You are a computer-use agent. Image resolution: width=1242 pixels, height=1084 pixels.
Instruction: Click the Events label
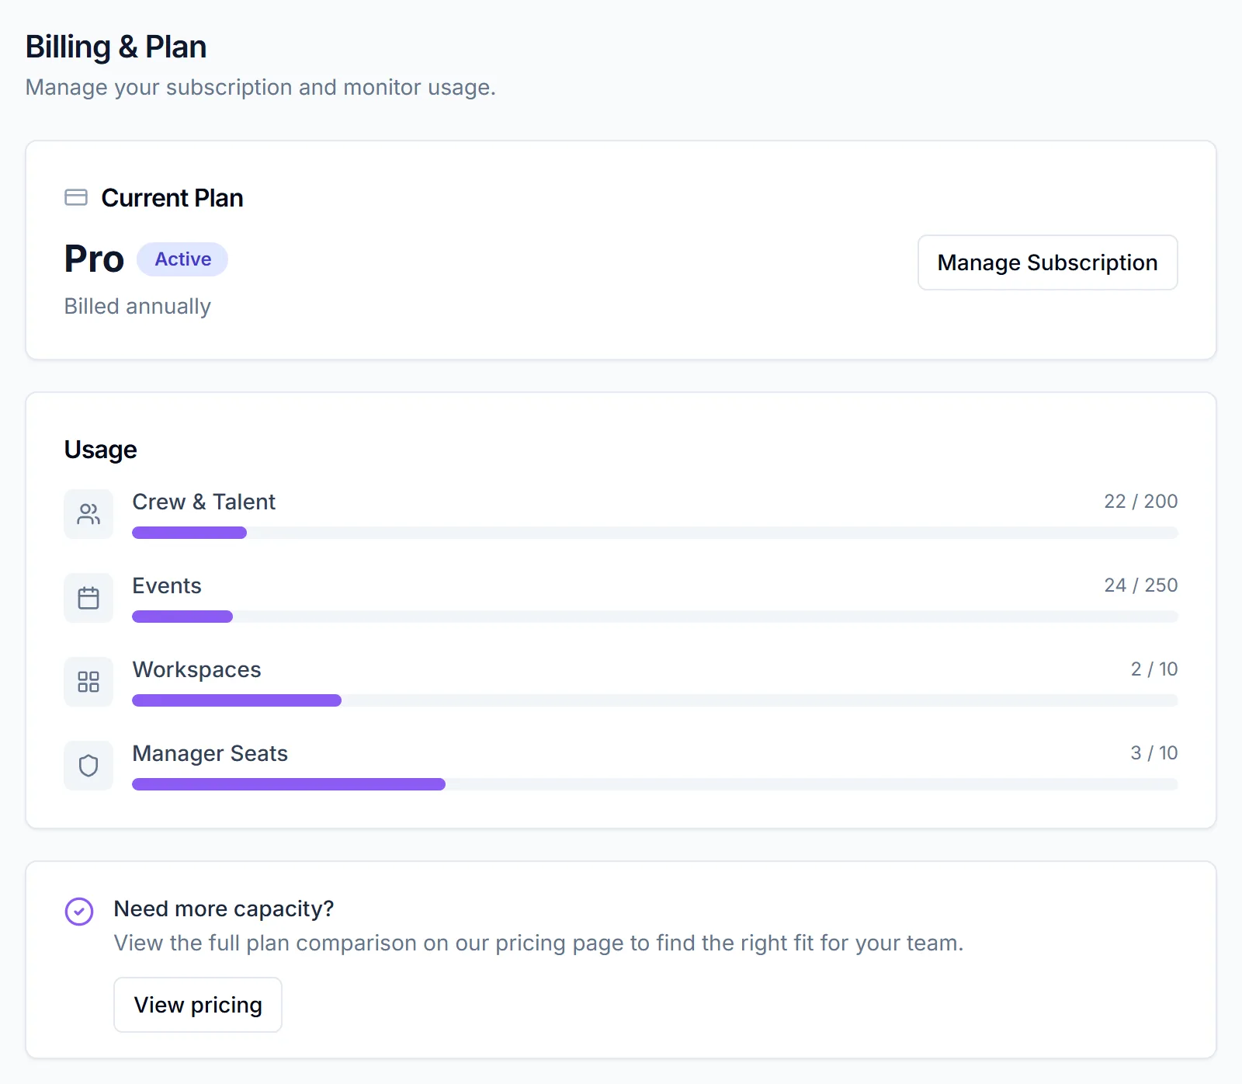pos(166,585)
